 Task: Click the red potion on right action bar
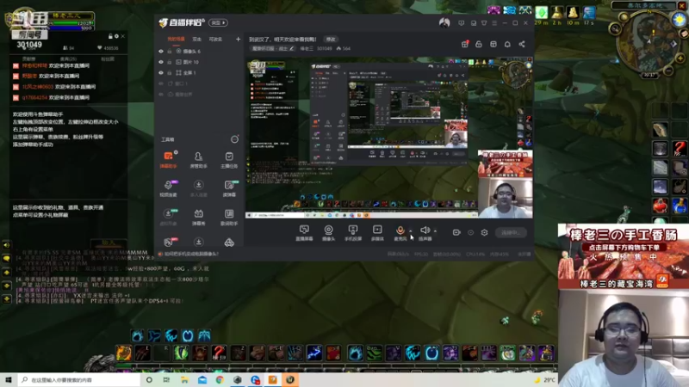click(x=660, y=206)
